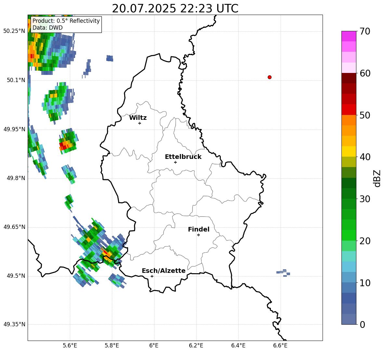Screen dimensions: 385x352
Task: Click the dBZ colorbar axis label
Action: pyautogui.click(x=377, y=178)
